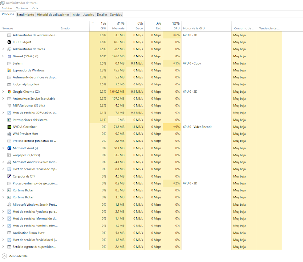Click the Cargador de CTF icon

(x=9, y=176)
